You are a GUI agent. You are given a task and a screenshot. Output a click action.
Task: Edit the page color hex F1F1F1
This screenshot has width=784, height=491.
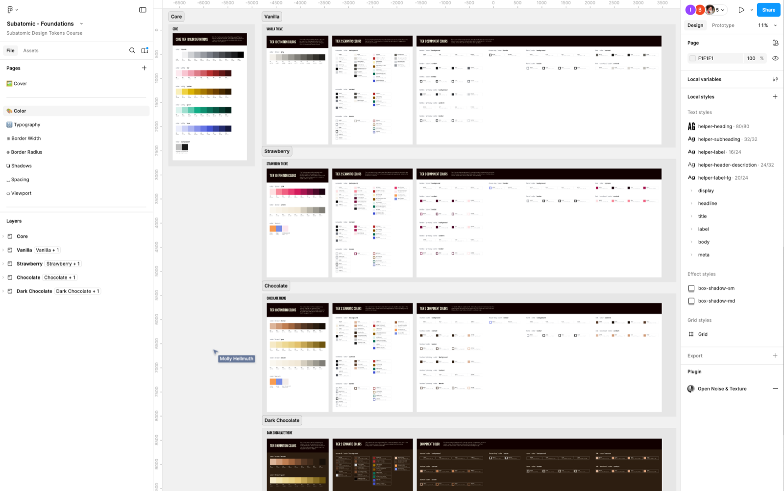[706, 58]
